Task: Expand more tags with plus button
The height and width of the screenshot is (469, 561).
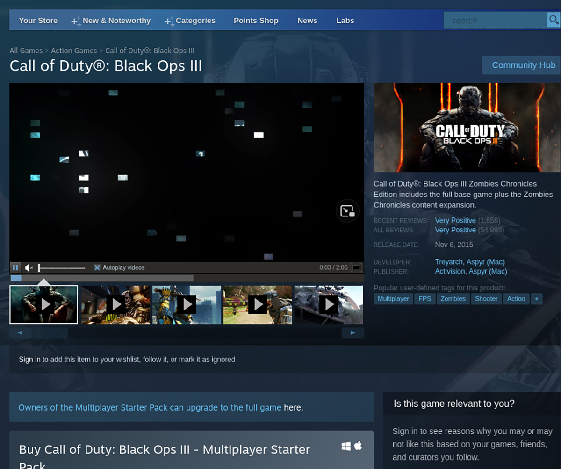Action: point(536,299)
